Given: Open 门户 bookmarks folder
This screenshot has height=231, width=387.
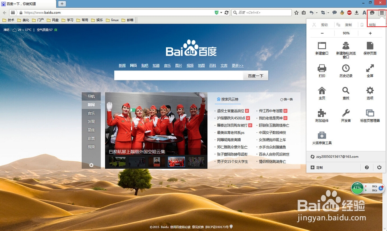Looking at the screenshot, I should click(x=38, y=20).
